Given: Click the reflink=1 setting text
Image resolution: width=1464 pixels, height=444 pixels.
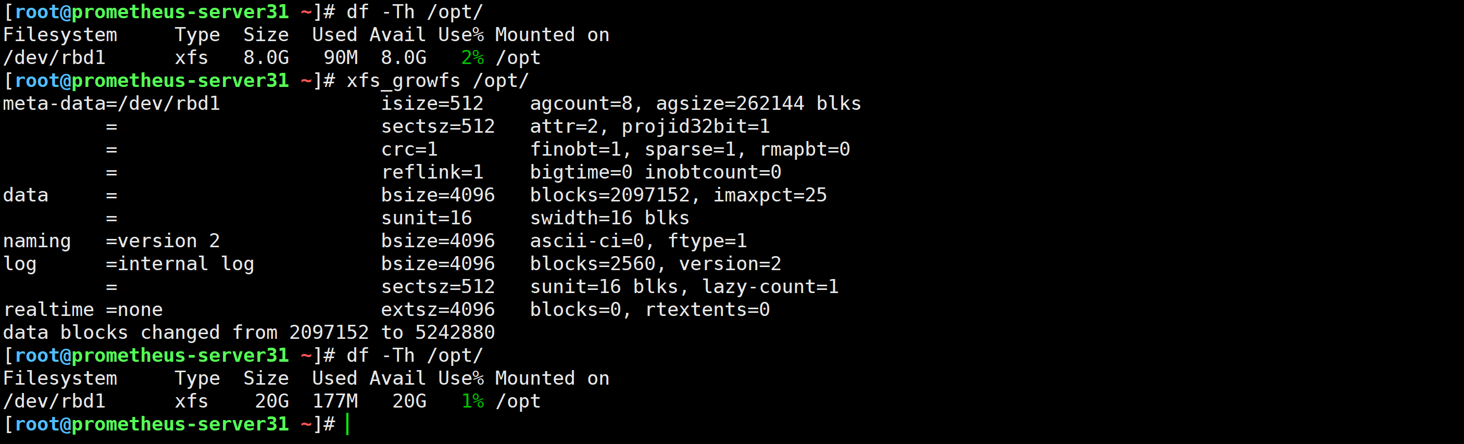Looking at the screenshot, I should (431, 172).
